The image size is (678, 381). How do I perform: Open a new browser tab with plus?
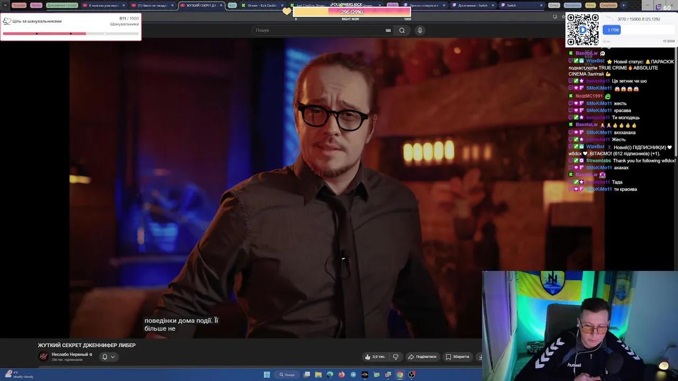(x=623, y=5)
